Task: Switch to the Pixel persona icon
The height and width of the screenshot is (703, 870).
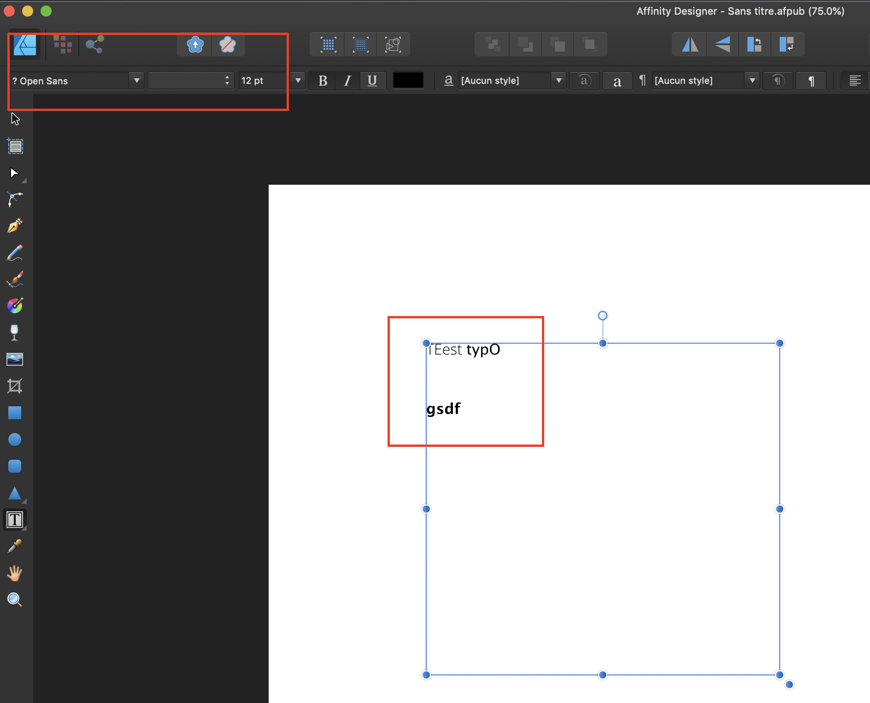Action: (62, 44)
